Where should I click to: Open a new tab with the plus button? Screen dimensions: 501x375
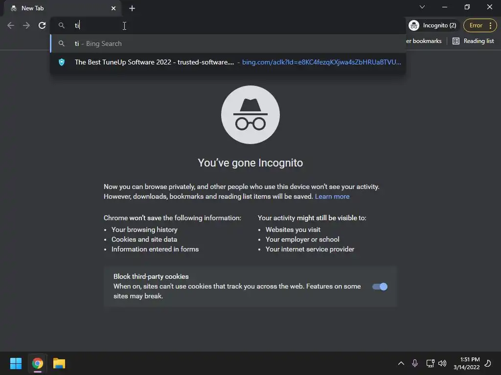[132, 8]
